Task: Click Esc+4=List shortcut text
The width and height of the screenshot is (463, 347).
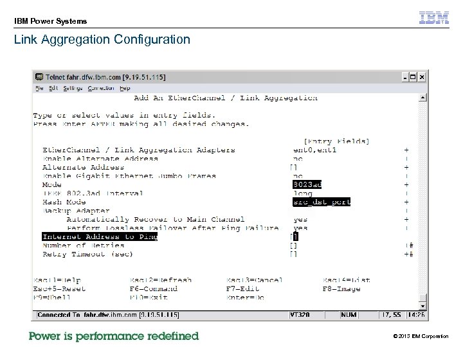Action: 347,280
